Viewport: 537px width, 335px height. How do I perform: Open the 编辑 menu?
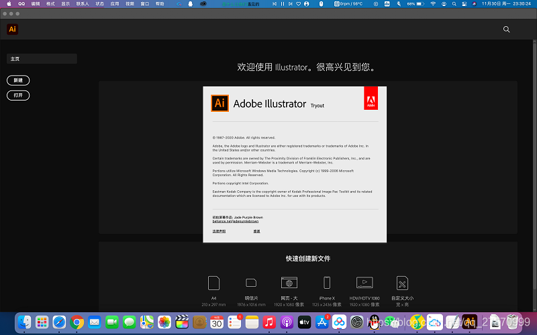pyautogui.click(x=36, y=4)
